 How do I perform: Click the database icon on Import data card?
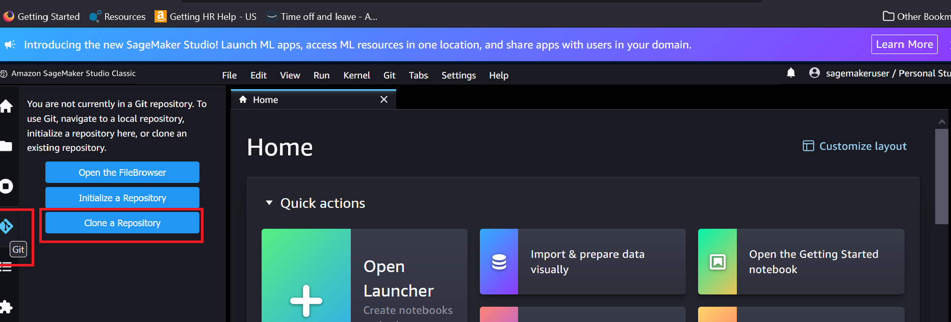point(499,262)
